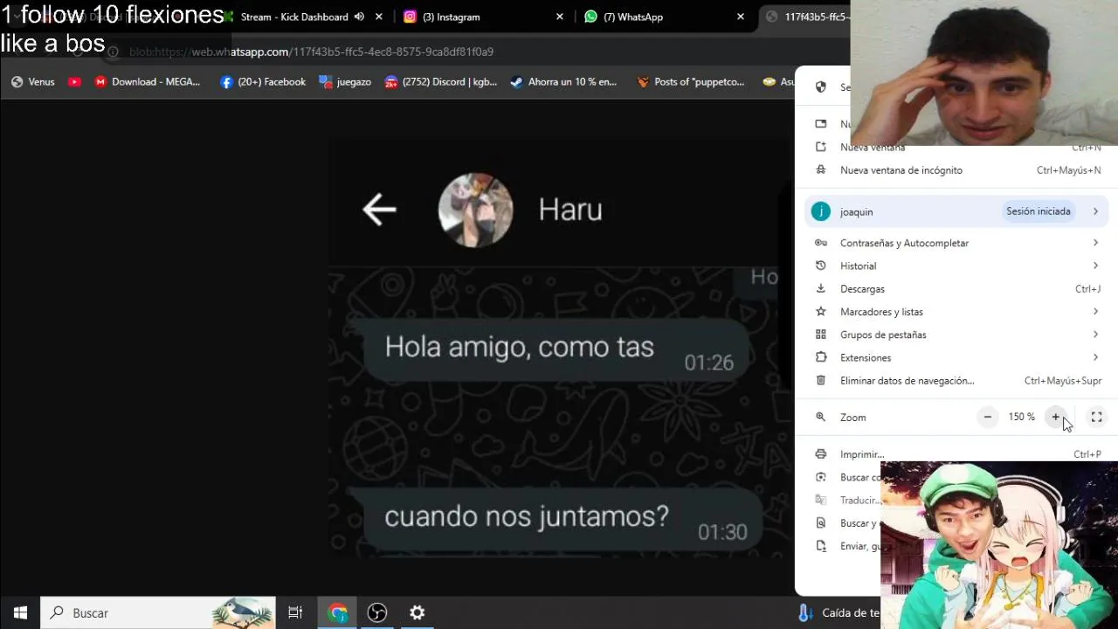Screen dimensions: 1118x629
Task: Click the Sesión iniciada badge
Action: (1038, 211)
